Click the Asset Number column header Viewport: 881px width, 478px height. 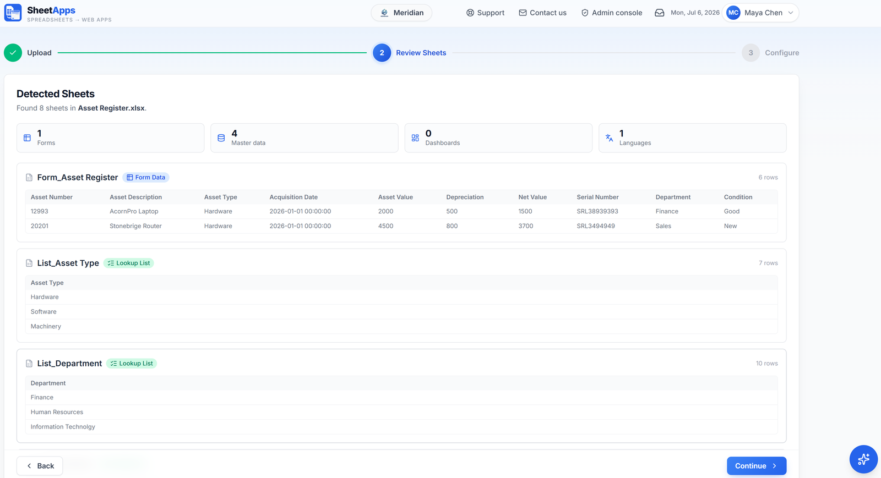pos(52,197)
